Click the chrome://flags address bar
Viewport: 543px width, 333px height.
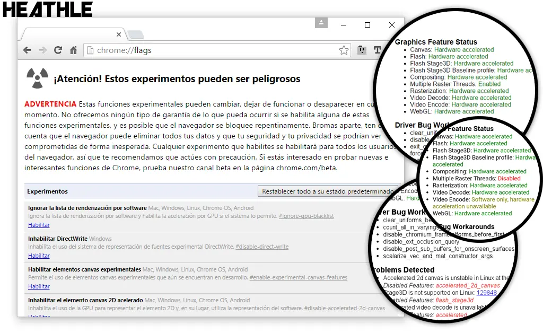tap(217, 50)
